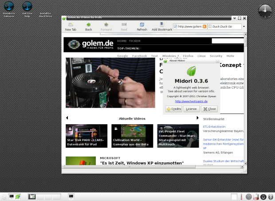Image resolution: width=275 pixels, height=201 pixels.
Task: Click the vertical scrollbar down arrow
Action: point(245,163)
